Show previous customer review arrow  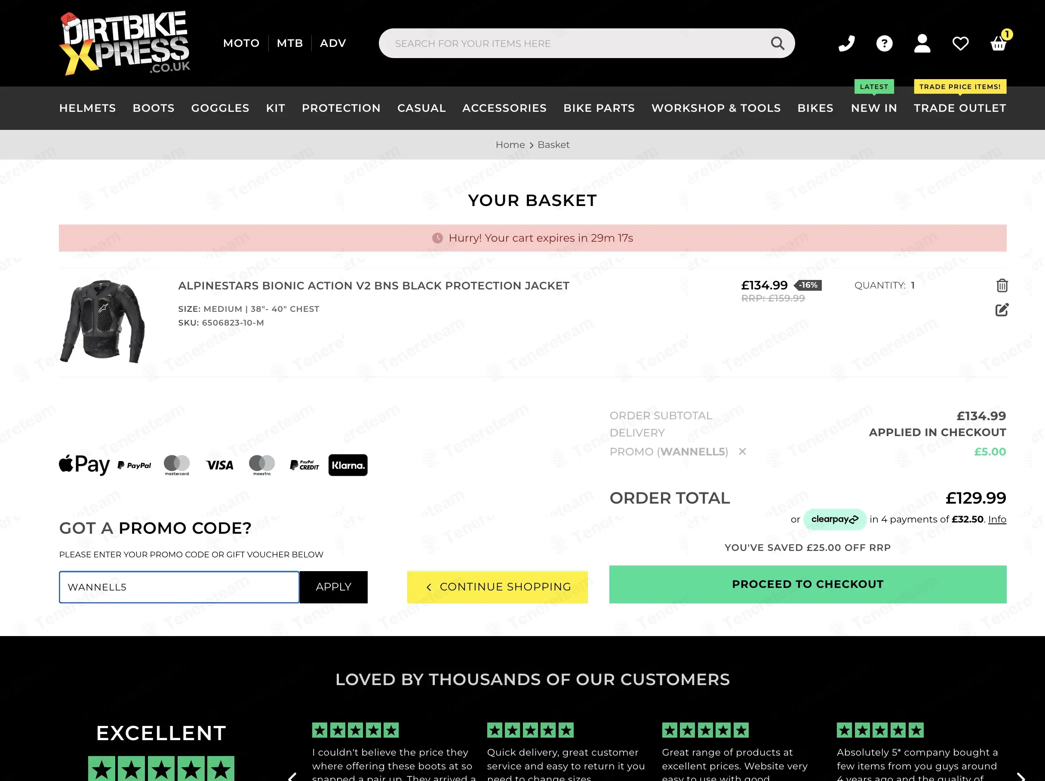pyautogui.click(x=292, y=776)
